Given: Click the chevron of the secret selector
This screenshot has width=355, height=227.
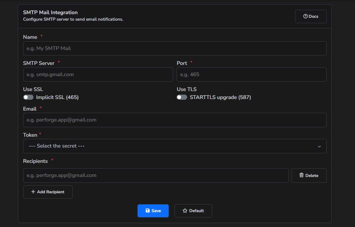Looking at the screenshot, I should click(x=319, y=146).
